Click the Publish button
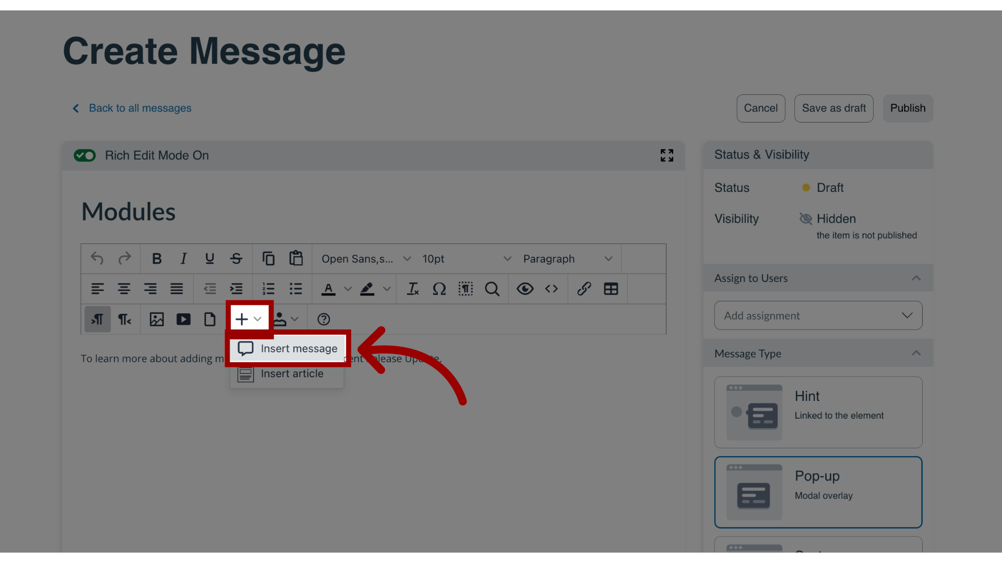1002x563 pixels. click(x=908, y=108)
